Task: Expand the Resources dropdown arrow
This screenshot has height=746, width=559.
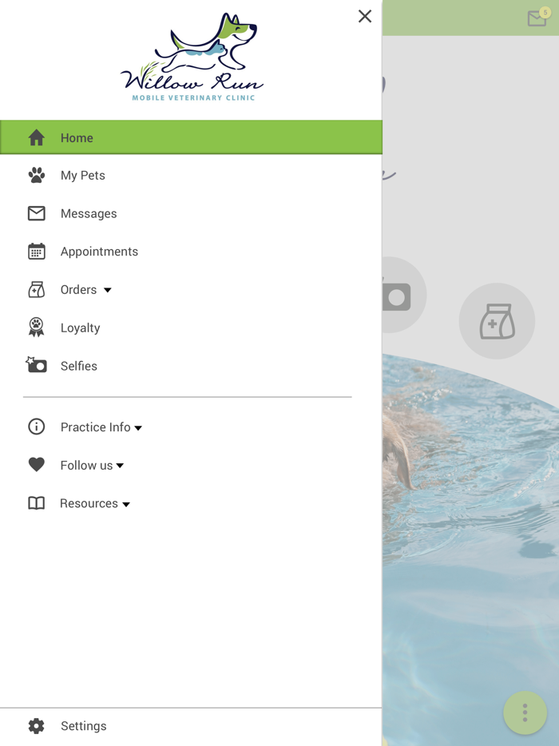Action: pyautogui.click(x=126, y=504)
